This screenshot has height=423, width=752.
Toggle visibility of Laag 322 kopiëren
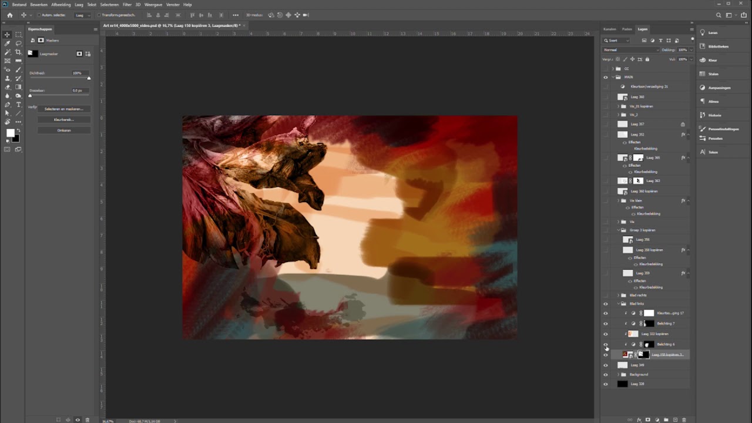[x=606, y=334]
